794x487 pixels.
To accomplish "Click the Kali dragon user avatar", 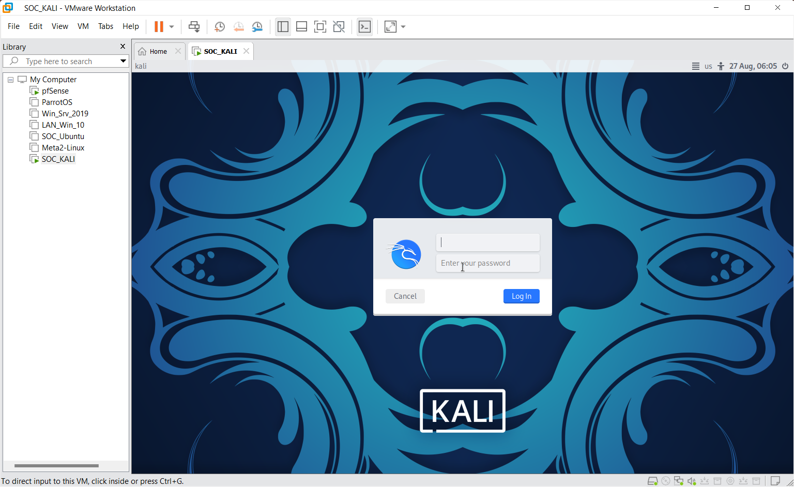I will [404, 254].
